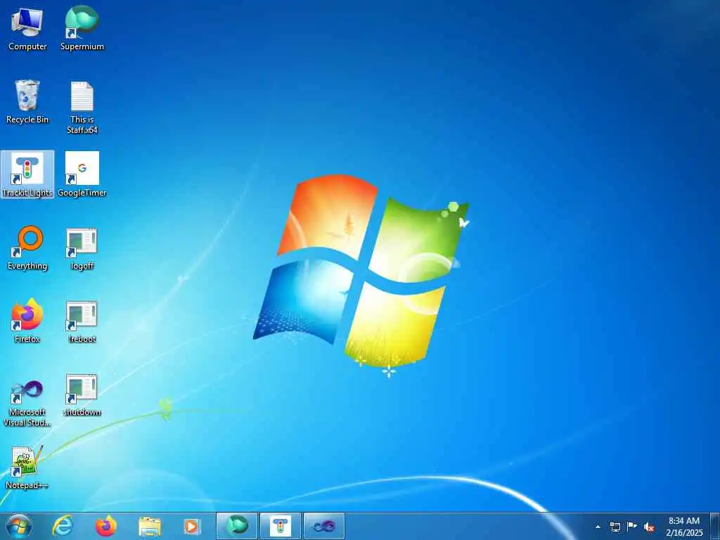Select the Trackit Lights desktop shortcut
Image resolution: width=720 pixels, height=540 pixels.
[x=27, y=174]
